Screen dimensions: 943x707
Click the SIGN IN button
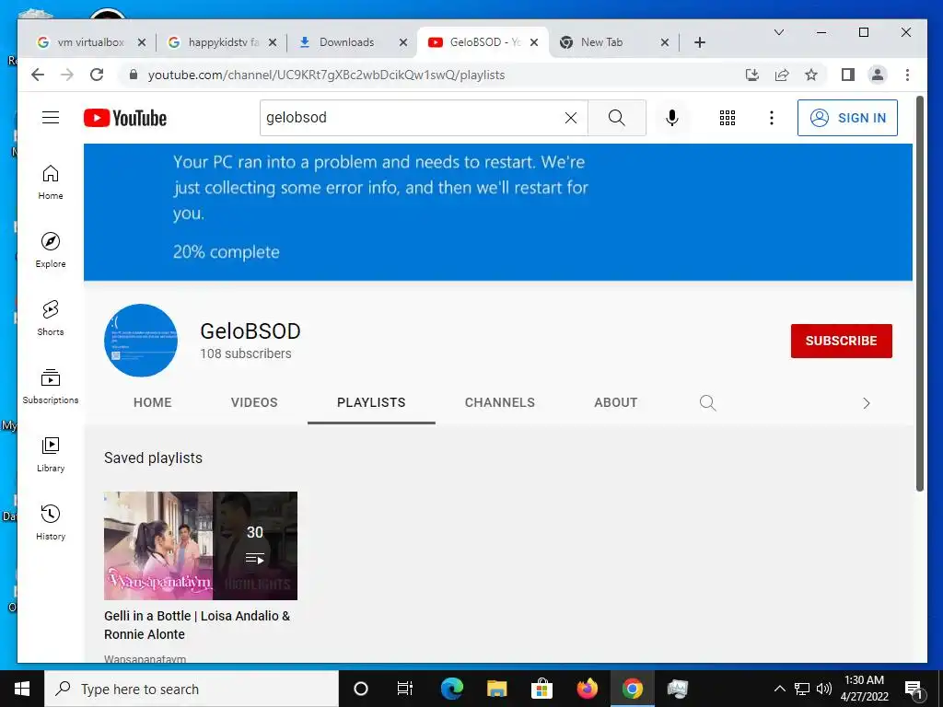coord(847,118)
